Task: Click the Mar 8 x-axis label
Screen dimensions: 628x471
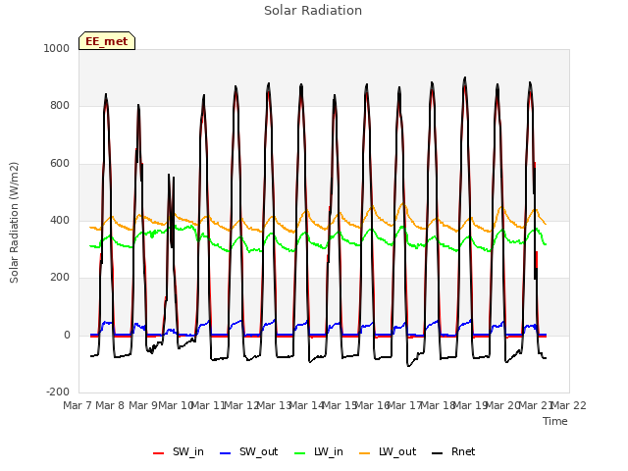Action: (110, 405)
